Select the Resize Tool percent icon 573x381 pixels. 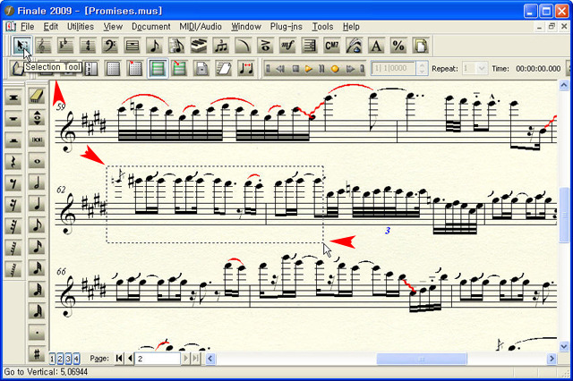coord(398,46)
